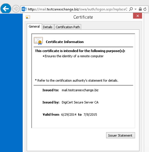Click the security lock icon in address bar
Viewport: 149px width, 152px height.
(x=140, y=9)
